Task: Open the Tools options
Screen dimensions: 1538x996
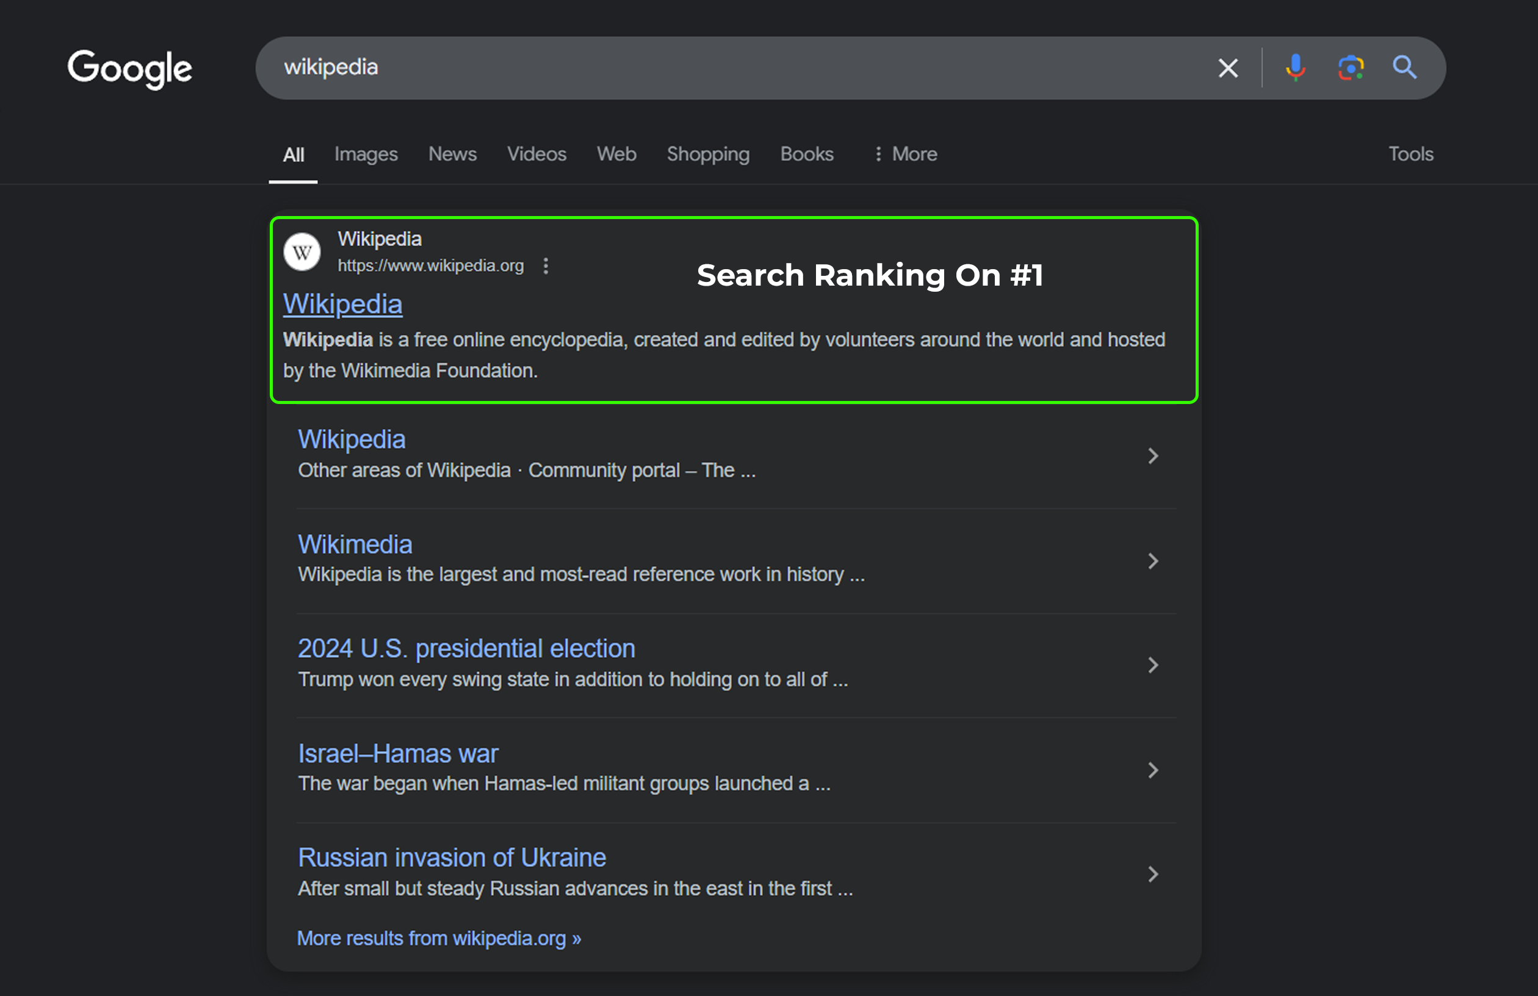Action: (x=1410, y=154)
